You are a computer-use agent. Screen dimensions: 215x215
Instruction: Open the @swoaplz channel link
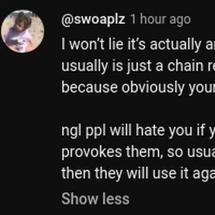tap(93, 20)
